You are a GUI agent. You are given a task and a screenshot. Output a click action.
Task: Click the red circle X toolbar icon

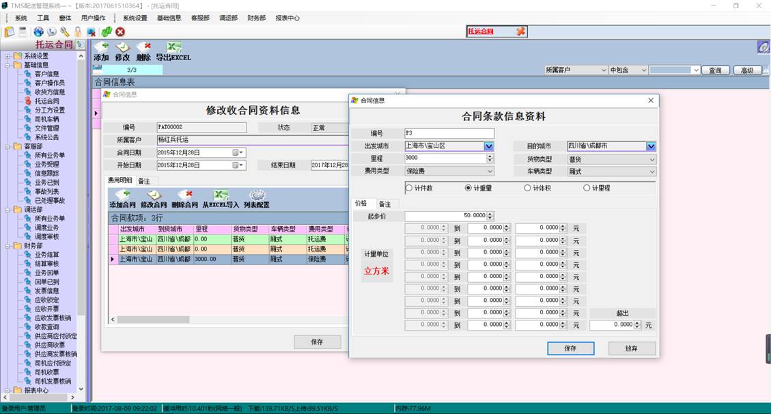[120, 31]
